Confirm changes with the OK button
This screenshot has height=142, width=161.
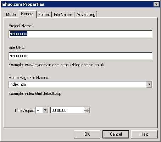(87, 134)
